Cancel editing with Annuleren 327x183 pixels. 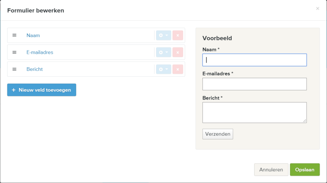point(271,170)
